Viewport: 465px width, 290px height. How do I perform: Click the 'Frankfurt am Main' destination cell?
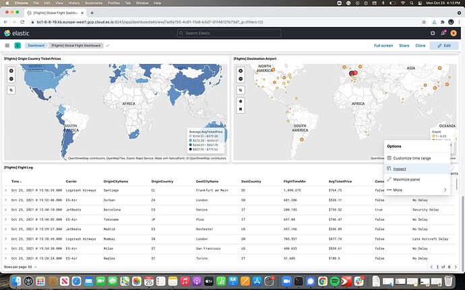tap(212, 190)
